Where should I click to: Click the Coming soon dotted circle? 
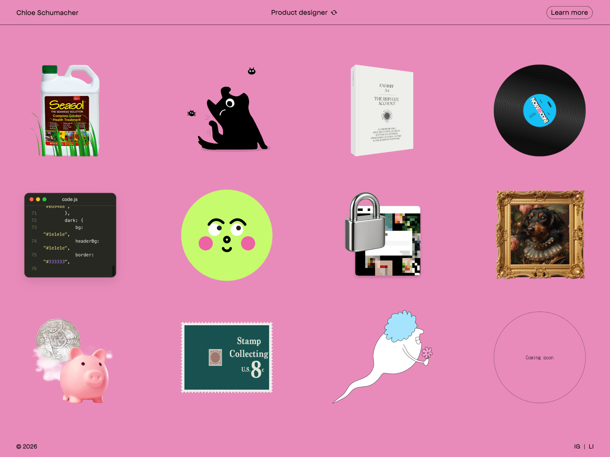(x=539, y=358)
